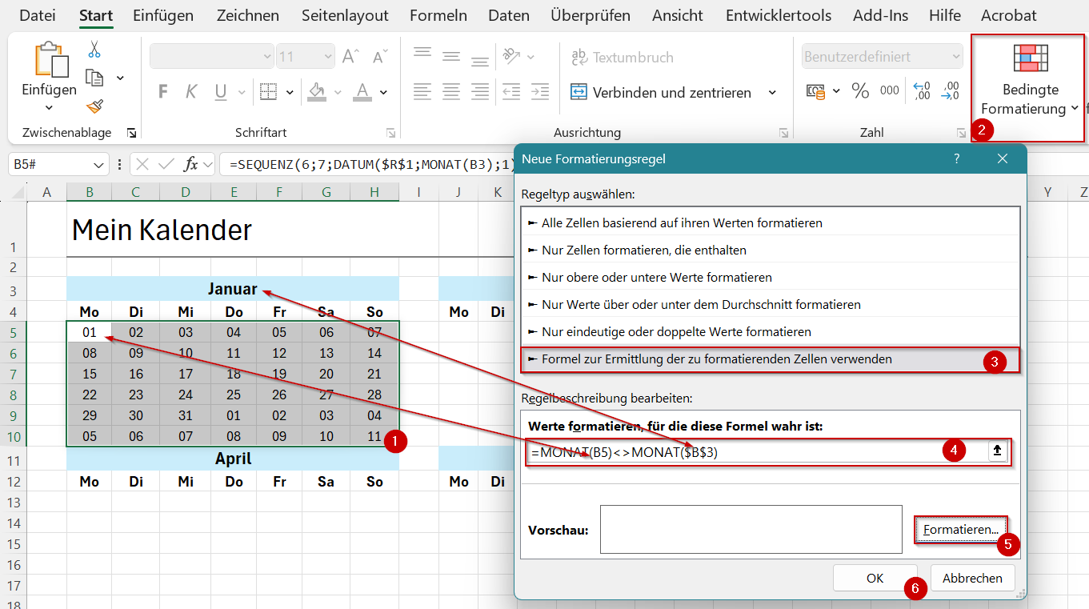Toggle italic formatting with the K button
The image size is (1089, 609).
coord(191,92)
